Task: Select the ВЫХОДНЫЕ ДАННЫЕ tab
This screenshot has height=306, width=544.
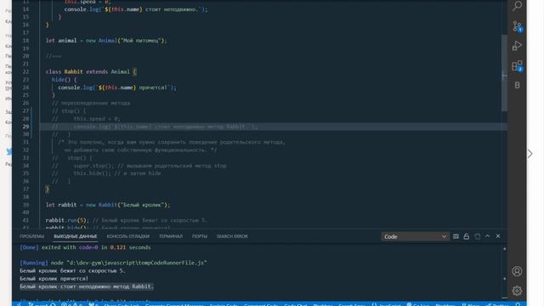Action: (76, 236)
